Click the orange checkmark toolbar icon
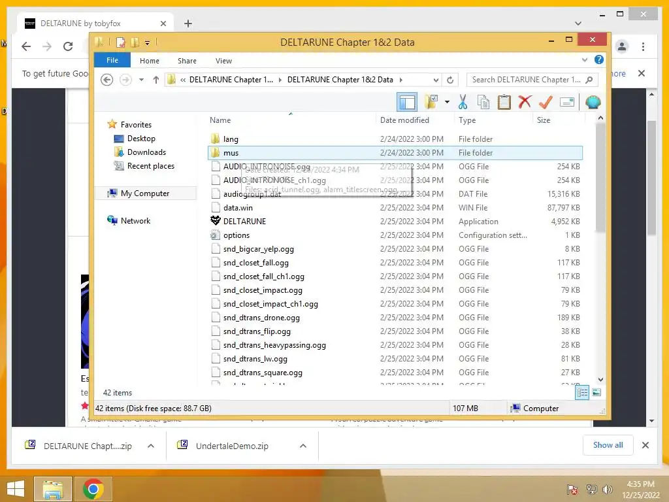The image size is (669, 502). 546,102
